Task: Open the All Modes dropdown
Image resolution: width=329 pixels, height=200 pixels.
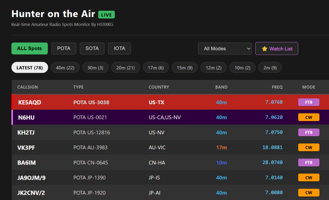Action: (x=225, y=49)
